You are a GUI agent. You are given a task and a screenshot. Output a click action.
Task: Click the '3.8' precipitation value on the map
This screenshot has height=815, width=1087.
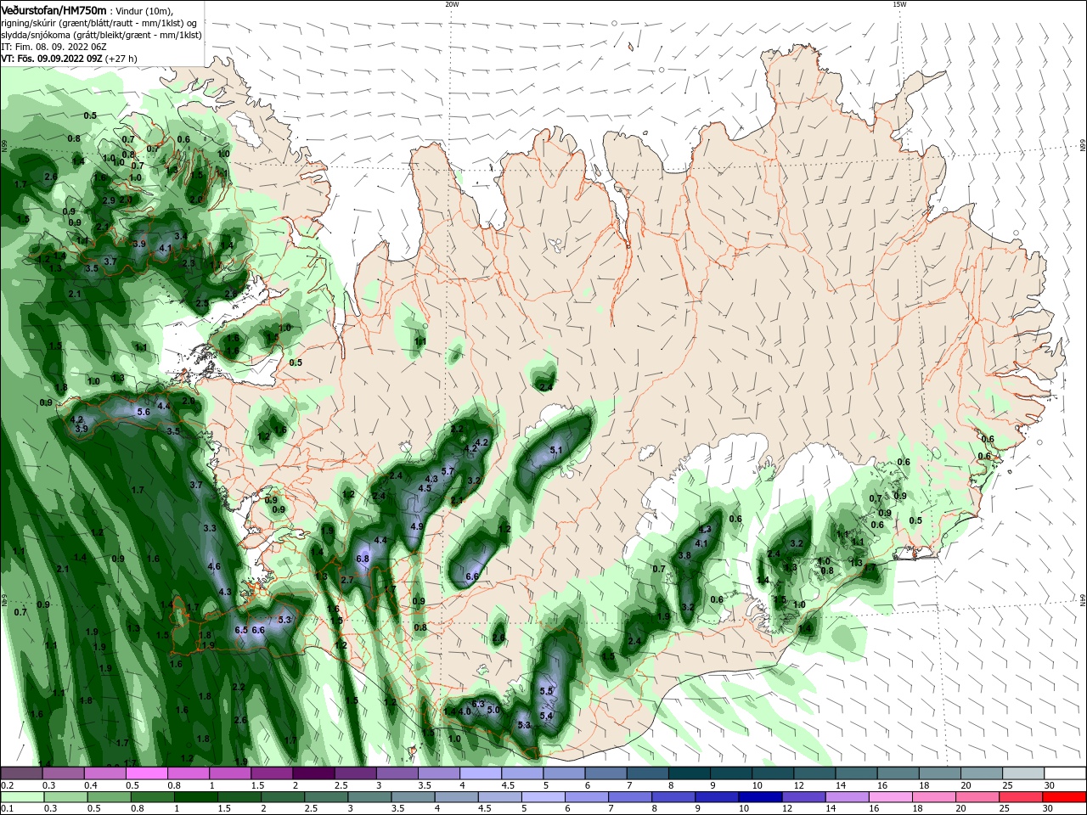coord(685,555)
